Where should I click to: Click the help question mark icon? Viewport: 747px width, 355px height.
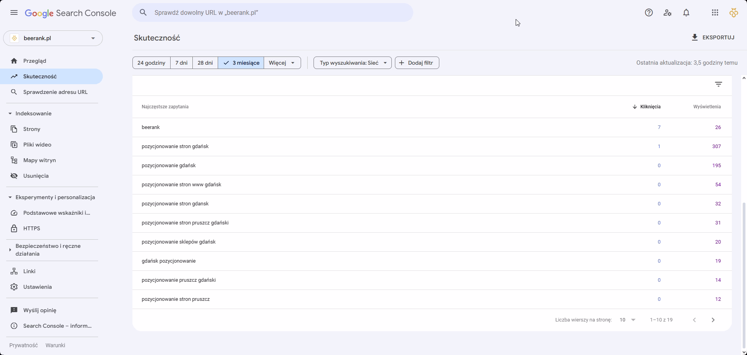click(x=648, y=13)
